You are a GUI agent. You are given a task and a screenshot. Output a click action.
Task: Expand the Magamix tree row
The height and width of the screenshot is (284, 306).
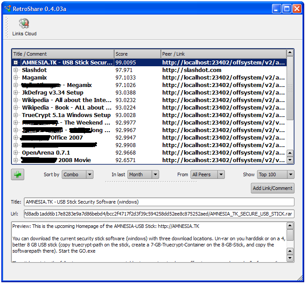(15, 78)
